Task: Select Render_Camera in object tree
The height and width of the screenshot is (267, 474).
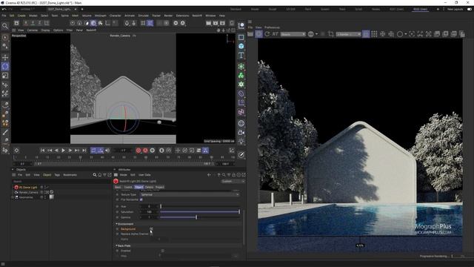Action: point(28,192)
